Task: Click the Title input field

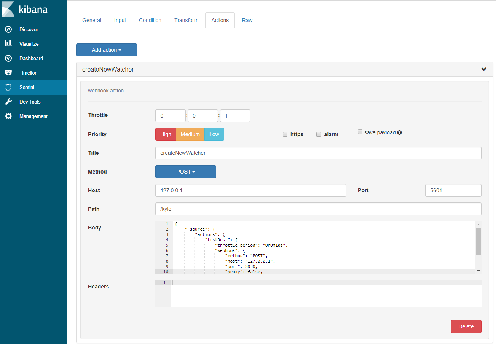Action: (x=318, y=153)
